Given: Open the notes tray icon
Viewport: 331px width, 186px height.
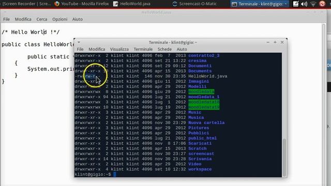Looking at the screenshot, I should [x=296, y=4].
